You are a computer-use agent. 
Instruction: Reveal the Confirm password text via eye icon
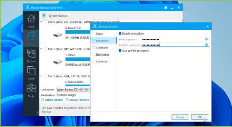pos(206,45)
